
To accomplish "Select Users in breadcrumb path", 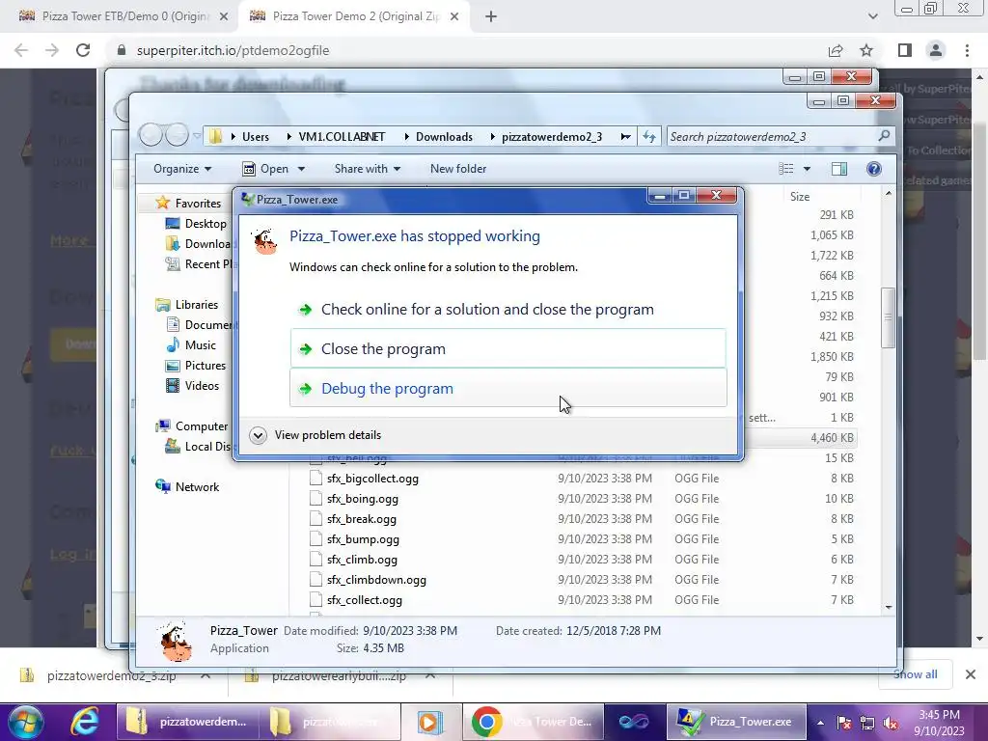I will (x=255, y=137).
